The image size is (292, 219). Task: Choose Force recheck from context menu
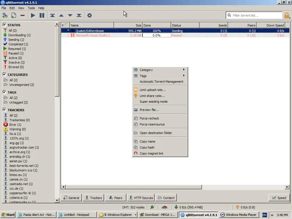point(160,118)
